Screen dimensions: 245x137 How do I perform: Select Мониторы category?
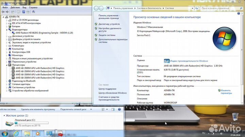point(17,55)
